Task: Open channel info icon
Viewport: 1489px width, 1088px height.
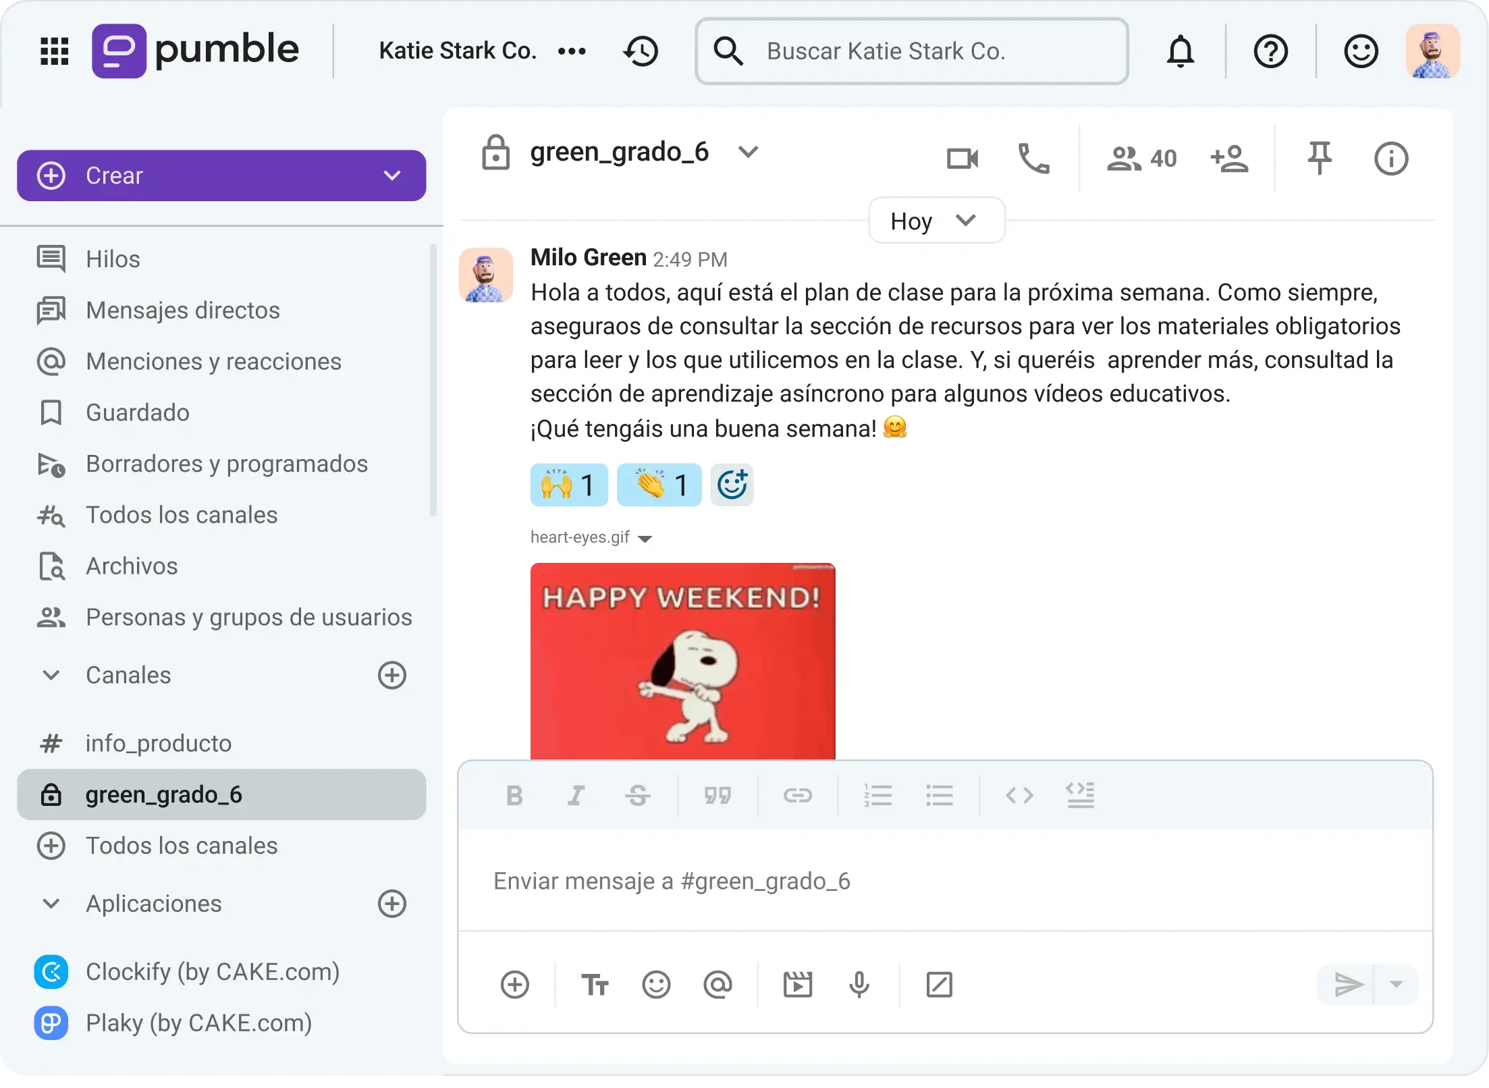Action: [1391, 159]
